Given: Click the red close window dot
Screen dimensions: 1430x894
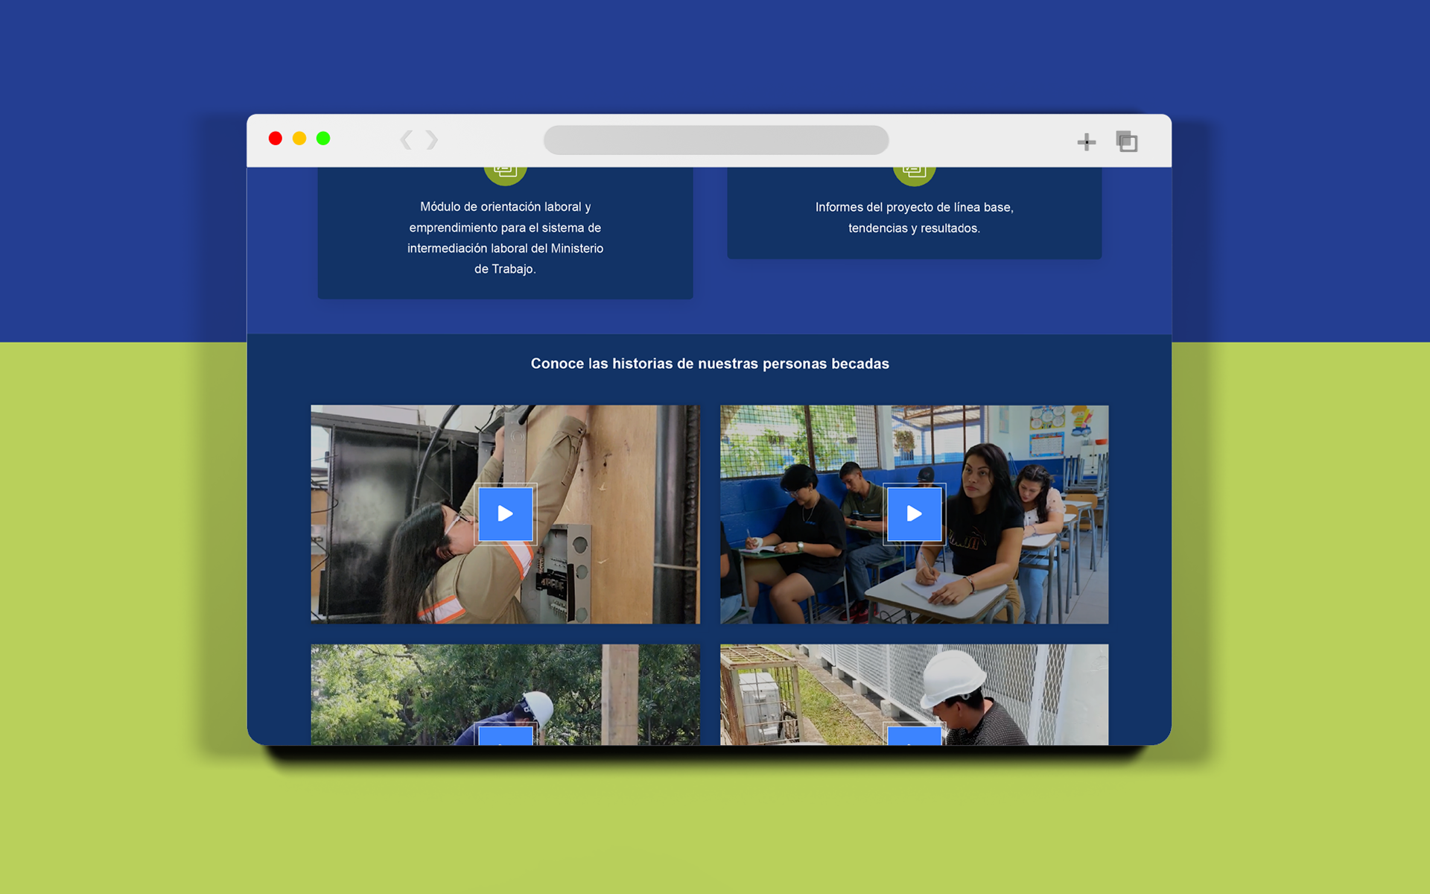Looking at the screenshot, I should pos(276,139).
